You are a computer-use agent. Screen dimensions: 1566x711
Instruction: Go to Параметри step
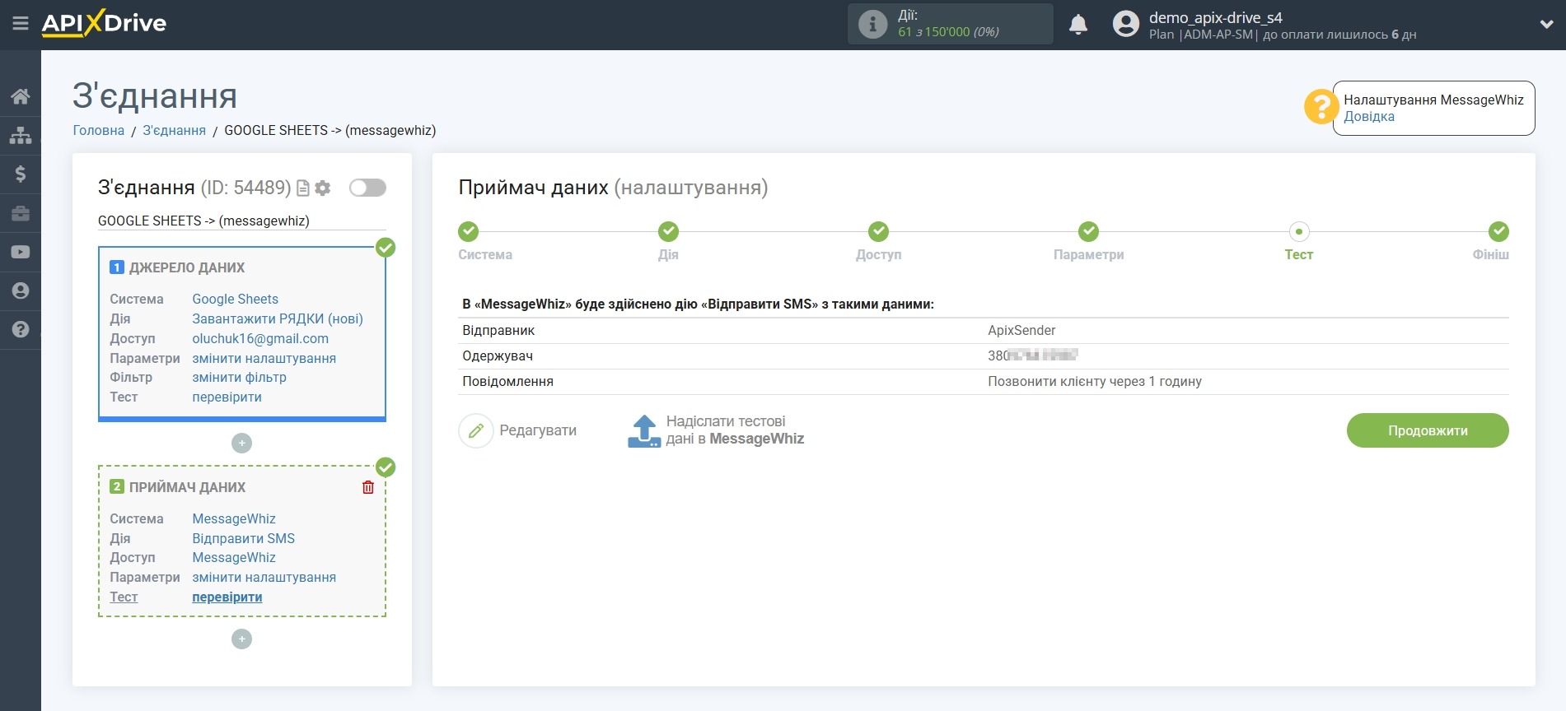pos(1088,231)
